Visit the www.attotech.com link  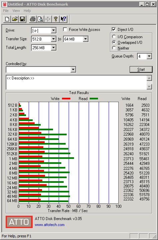tap(50, 225)
